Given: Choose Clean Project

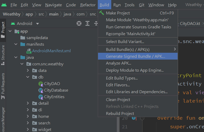Looking at the screenshot, I should pyautogui.click(x=138, y=99).
